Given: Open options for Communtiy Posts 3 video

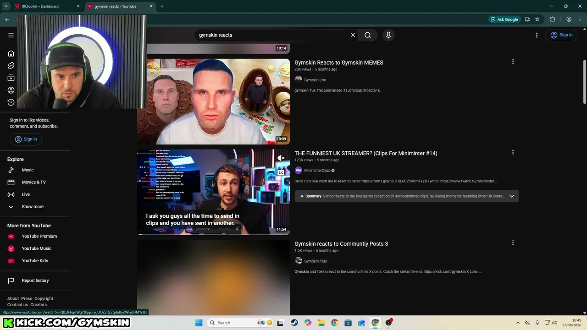Looking at the screenshot, I should pyautogui.click(x=513, y=243).
